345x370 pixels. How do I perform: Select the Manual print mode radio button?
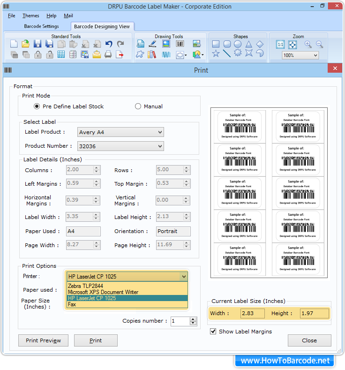coord(138,106)
